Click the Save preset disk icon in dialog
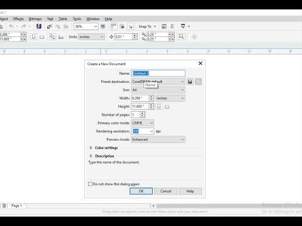The image size is (302, 226). 190,82
